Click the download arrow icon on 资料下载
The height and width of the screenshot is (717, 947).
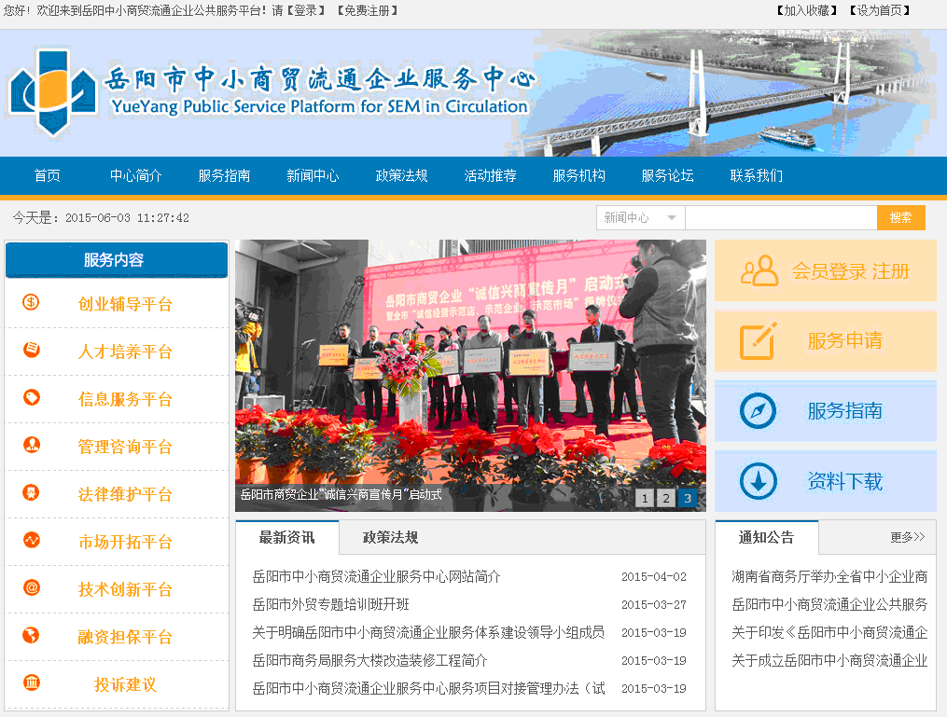click(758, 481)
